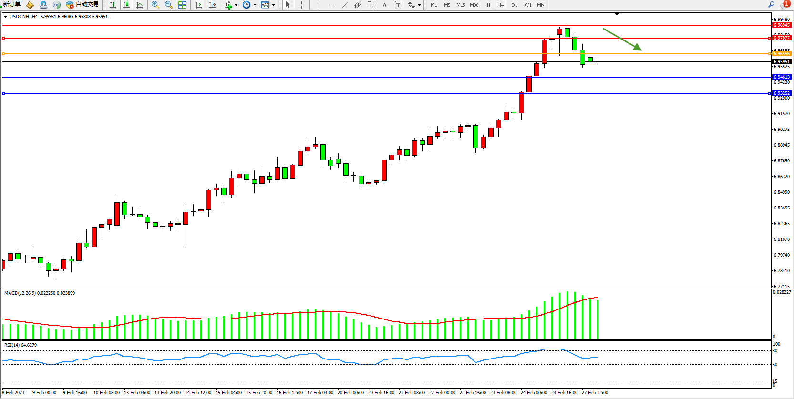Image resolution: width=794 pixels, height=399 pixels.
Task: Click the zoom out magnifier icon
Action: pyautogui.click(x=168, y=5)
